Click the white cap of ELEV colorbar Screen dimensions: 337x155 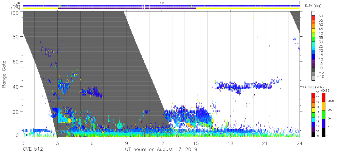click(x=313, y=13)
